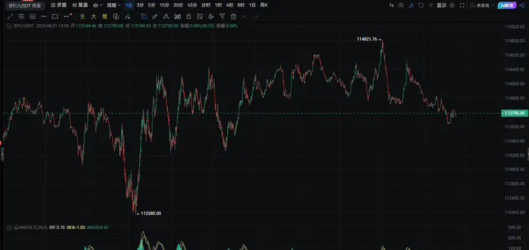Expand the chart type candlestick dropdown
The height and width of the screenshot is (250, 529).
coord(98,5)
